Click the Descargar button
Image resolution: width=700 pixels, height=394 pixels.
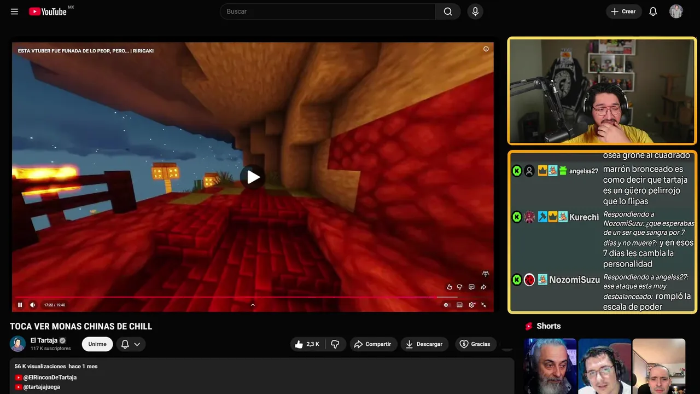424,344
